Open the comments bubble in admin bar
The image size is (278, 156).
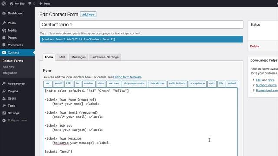pos(30,3)
